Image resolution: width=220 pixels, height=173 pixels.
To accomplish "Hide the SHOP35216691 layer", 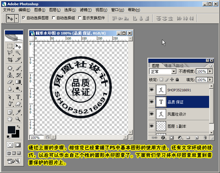I will pyautogui.click(x=151, y=90).
